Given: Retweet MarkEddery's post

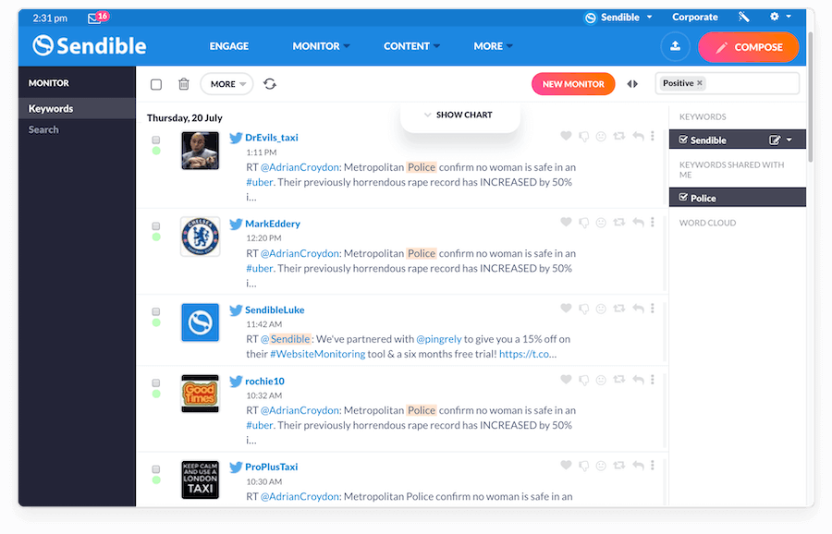Looking at the screenshot, I should tap(618, 222).
